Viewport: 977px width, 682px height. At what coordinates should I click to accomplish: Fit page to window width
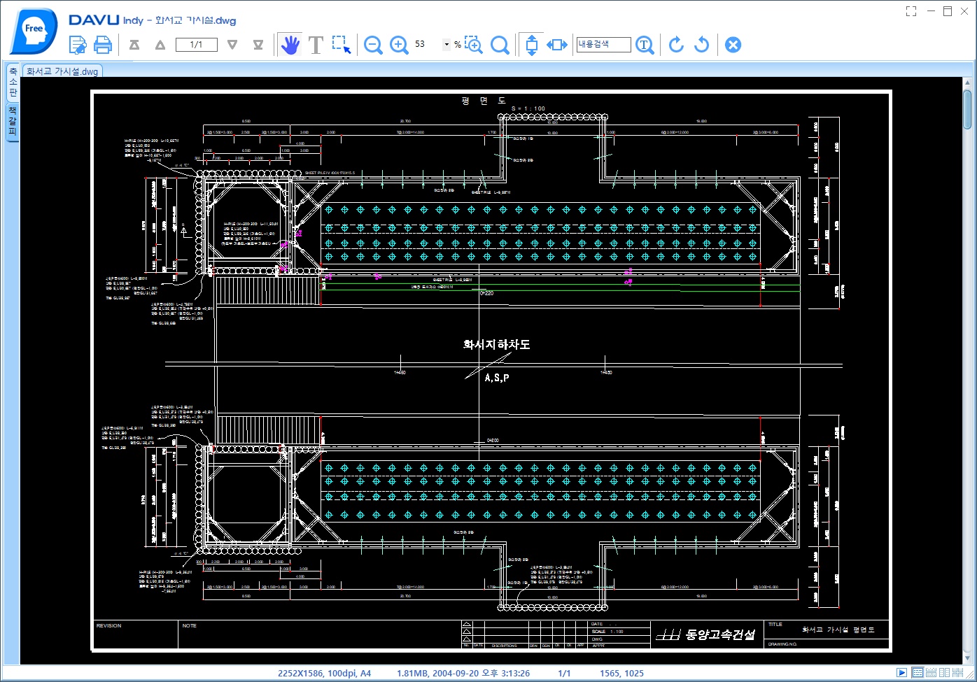tap(557, 45)
